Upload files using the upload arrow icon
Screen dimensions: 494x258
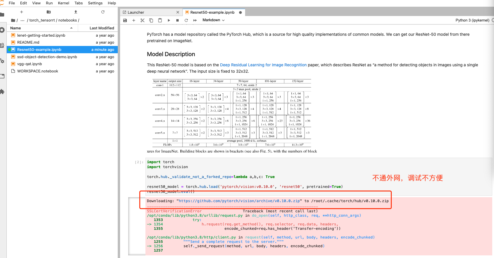[x=76, y=12]
